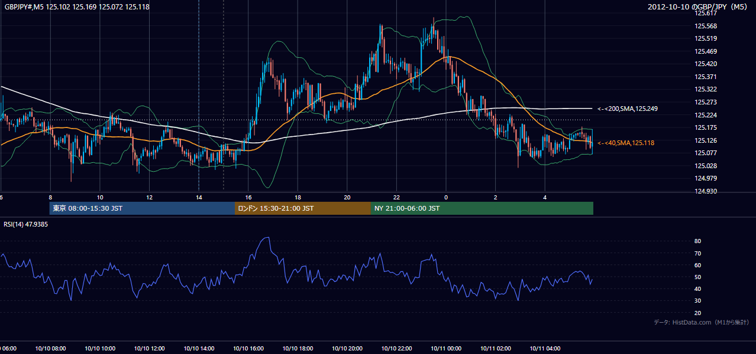Click hour label 18 under price chart

(298, 198)
